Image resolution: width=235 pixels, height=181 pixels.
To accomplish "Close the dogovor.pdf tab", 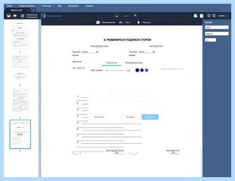I will pyautogui.click(x=28, y=10).
